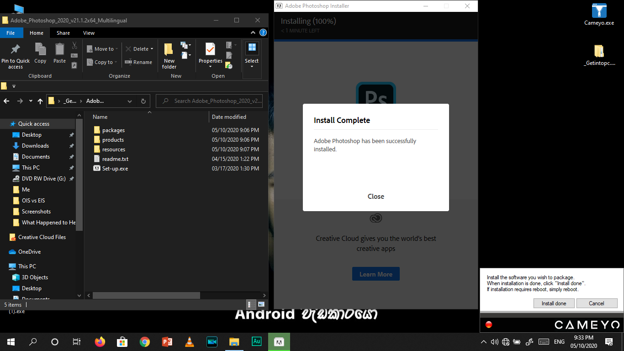Click the Paste shortcut icon
The height and width of the screenshot is (351, 624).
pos(74,65)
